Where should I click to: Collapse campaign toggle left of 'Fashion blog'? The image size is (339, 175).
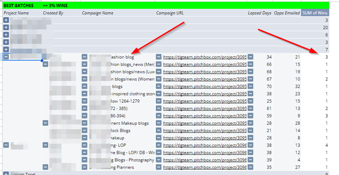tap(85, 57)
